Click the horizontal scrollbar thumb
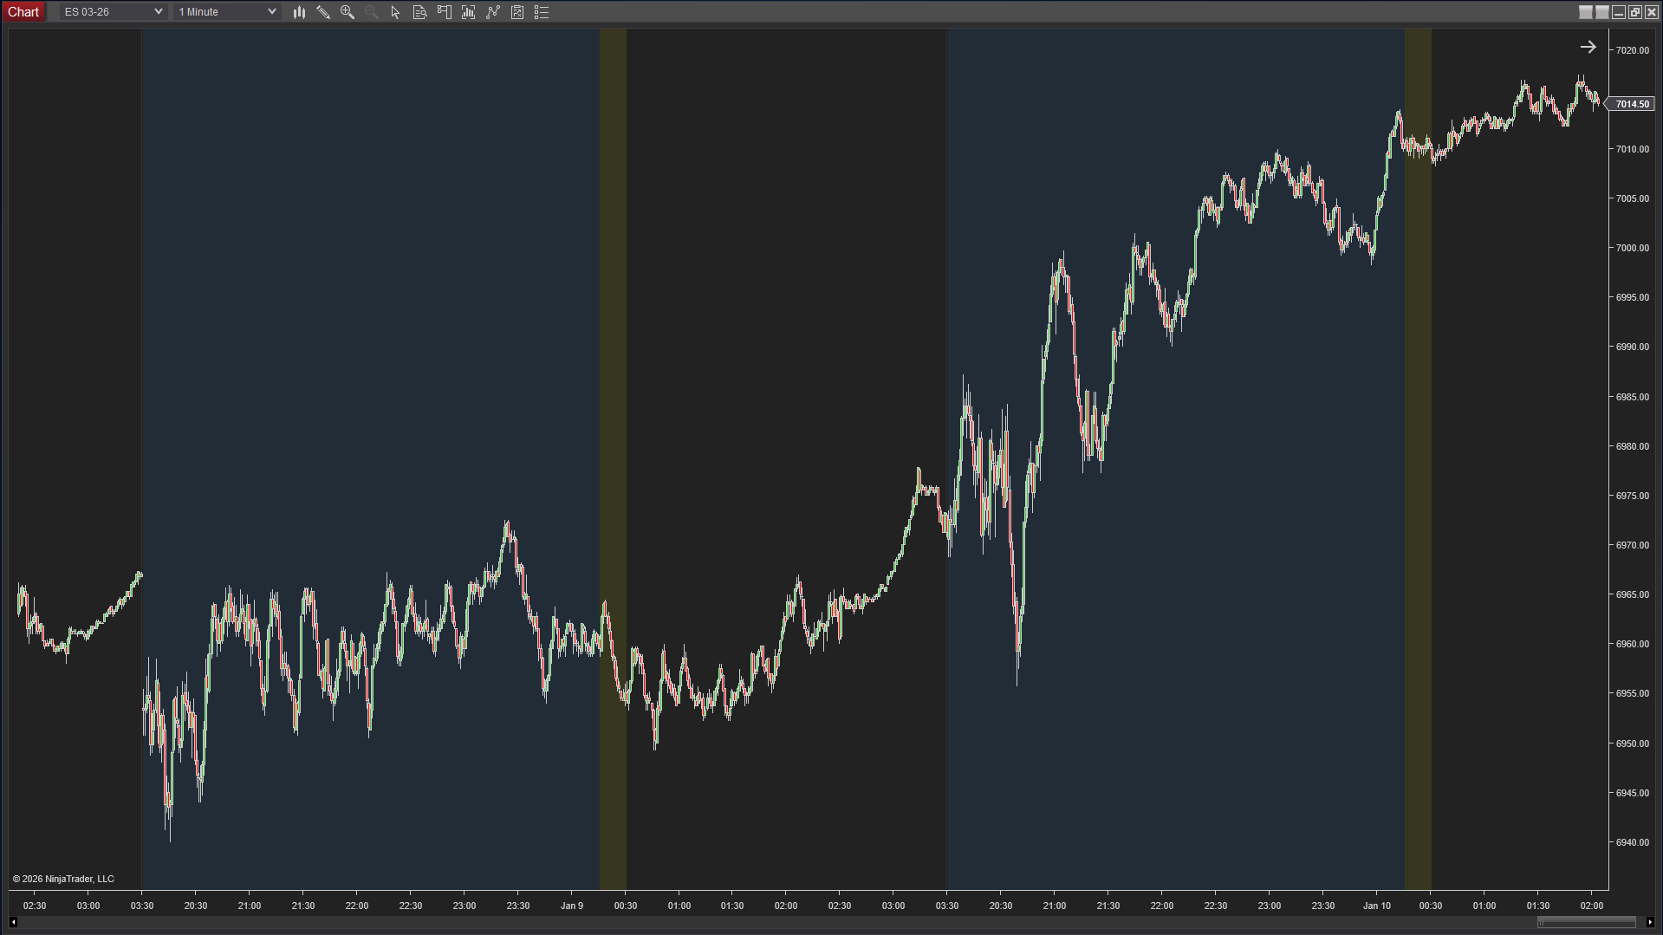This screenshot has height=935, width=1663. pyautogui.click(x=1586, y=922)
